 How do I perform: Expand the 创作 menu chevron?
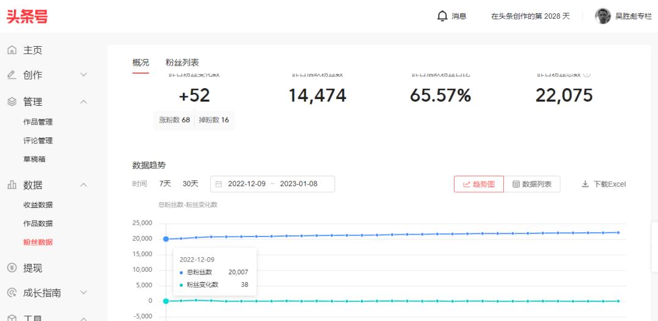(84, 75)
